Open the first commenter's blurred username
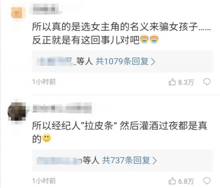Image resolution: width=220 pixels, height=188 pixels. 44,9
